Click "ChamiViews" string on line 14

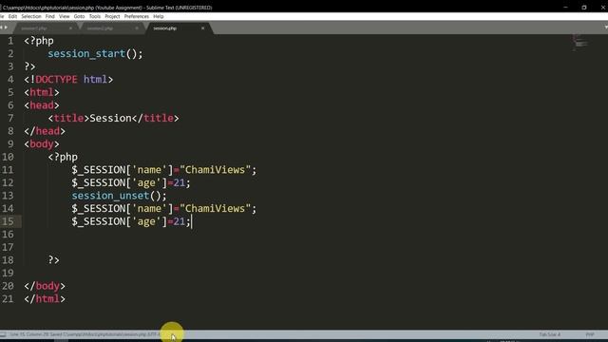pos(215,209)
